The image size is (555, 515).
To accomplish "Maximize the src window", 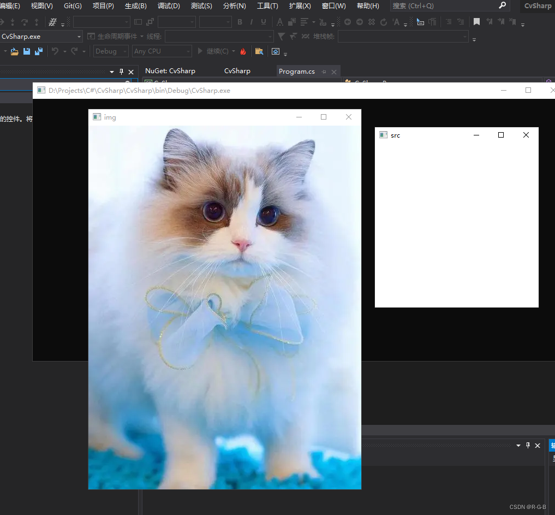I will coord(501,135).
